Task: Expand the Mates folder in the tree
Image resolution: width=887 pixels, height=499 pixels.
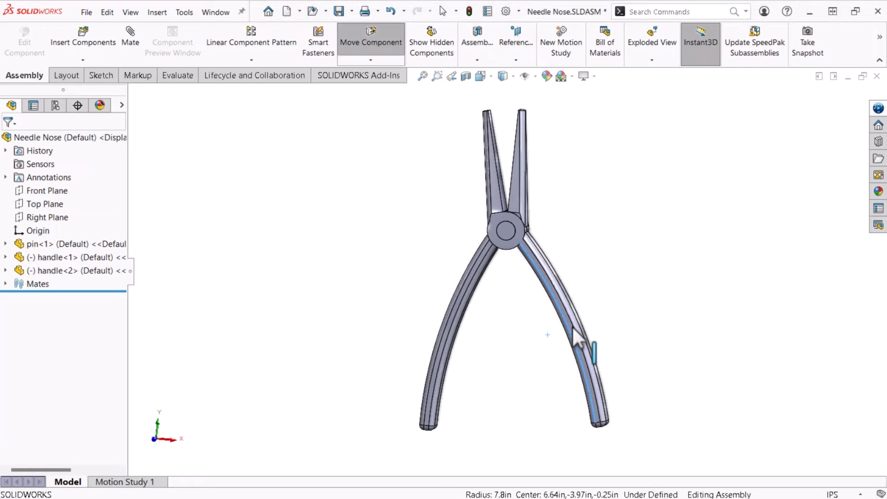Action: point(5,284)
